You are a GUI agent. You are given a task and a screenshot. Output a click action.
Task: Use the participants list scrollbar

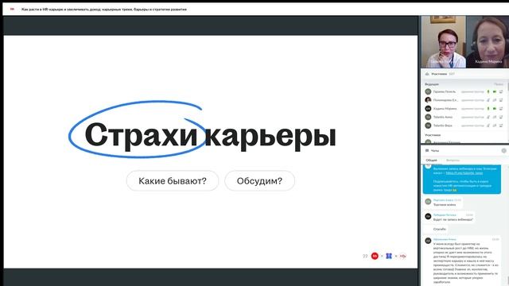click(x=507, y=87)
